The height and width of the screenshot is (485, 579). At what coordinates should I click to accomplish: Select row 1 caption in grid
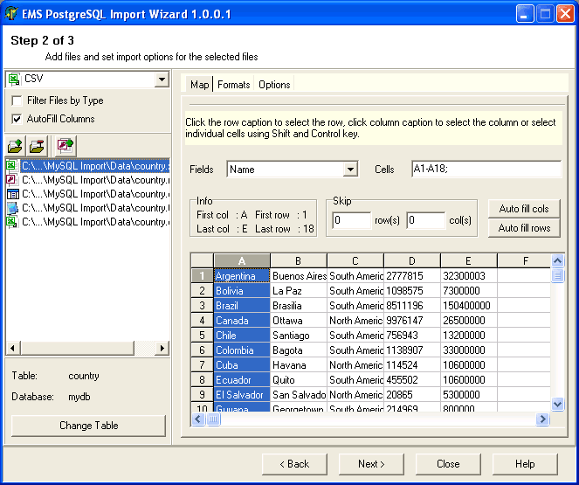point(202,276)
